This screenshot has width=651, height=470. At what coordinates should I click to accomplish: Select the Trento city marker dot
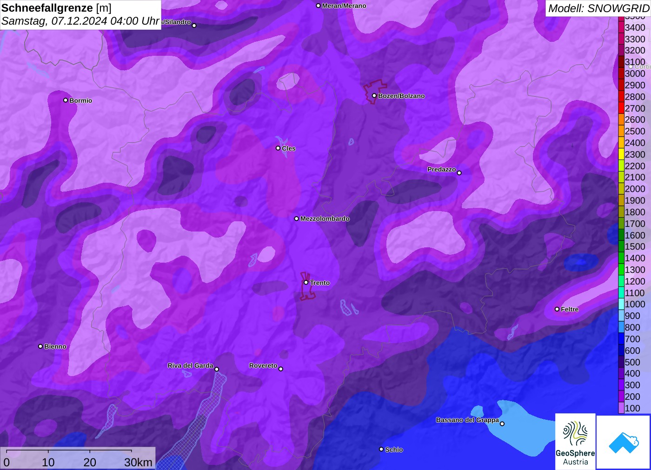[306, 282]
